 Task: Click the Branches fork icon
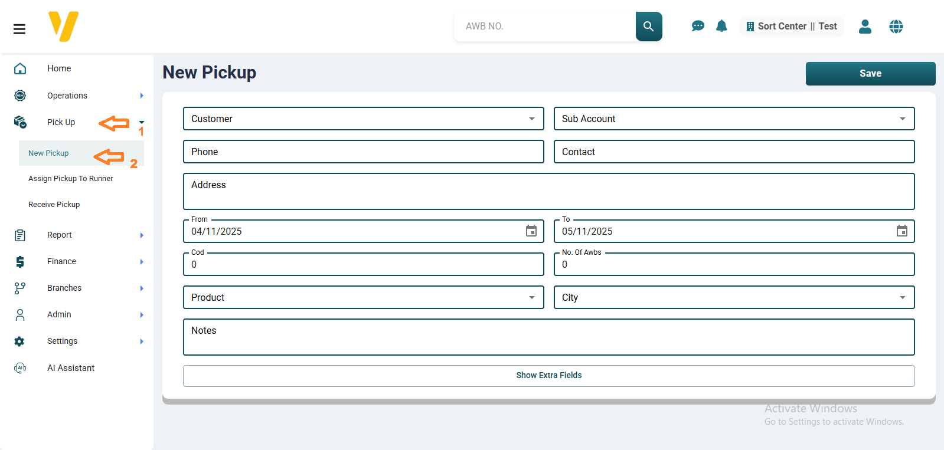tap(20, 288)
